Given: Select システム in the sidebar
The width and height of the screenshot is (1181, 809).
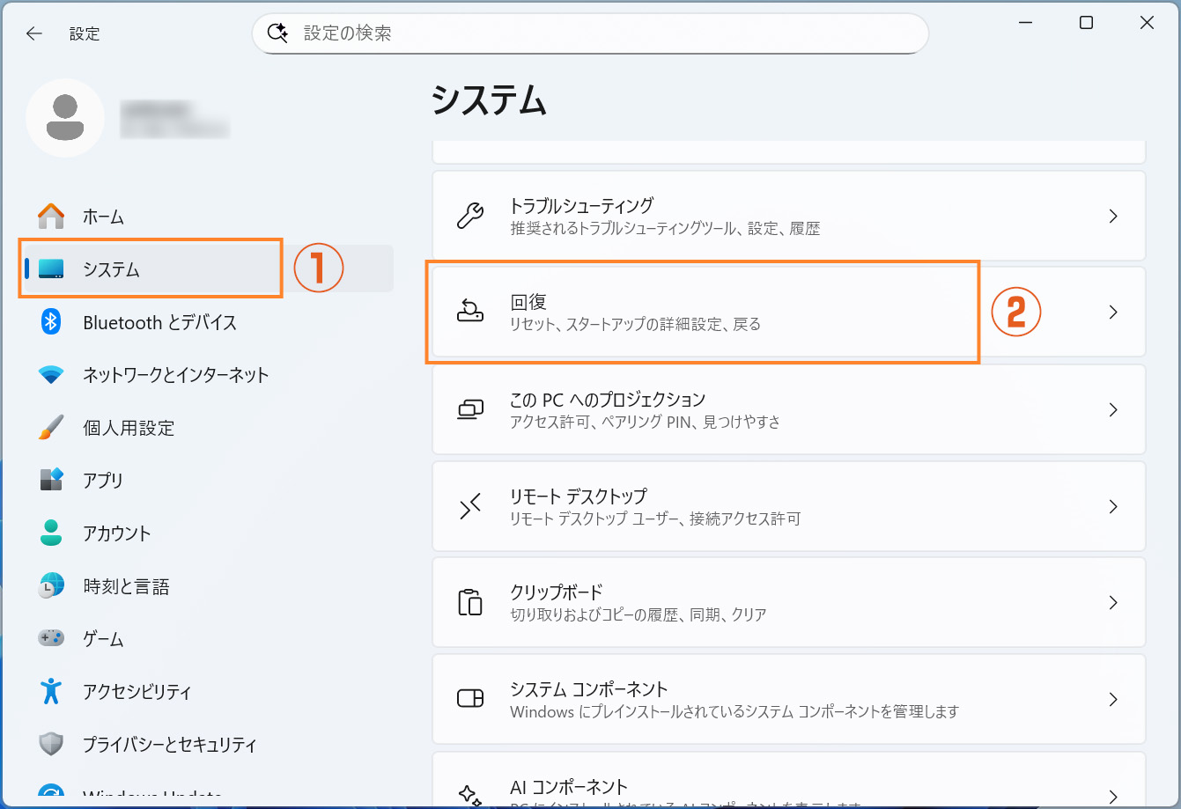Looking at the screenshot, I should [x=208, y=269].
